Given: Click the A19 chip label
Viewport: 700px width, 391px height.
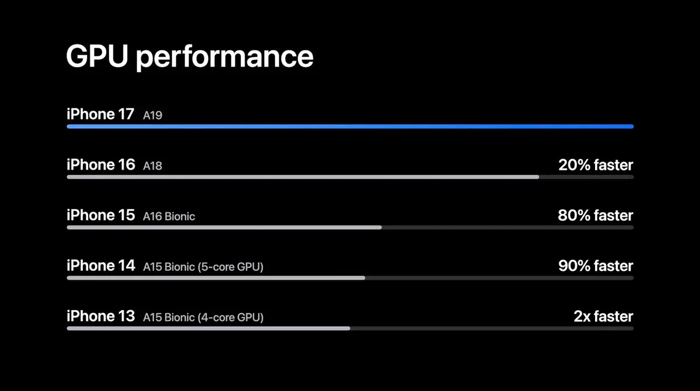Looking at the screenshot, I should point(153,115).
